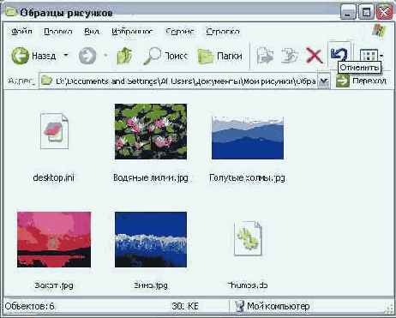Expand the Back button history arrow
Screen dimensions: 396x318
pyautogui.click(x=66, y=55)
